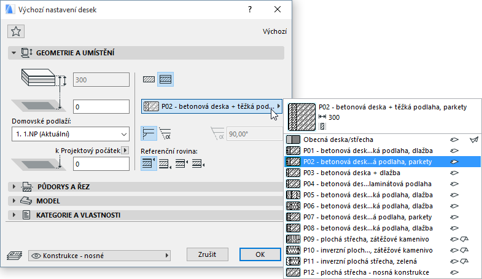Screen dimensions: 482x279
Task: Toggle eye icon for Obecná deska/střecha row
Action: (455, 139)
